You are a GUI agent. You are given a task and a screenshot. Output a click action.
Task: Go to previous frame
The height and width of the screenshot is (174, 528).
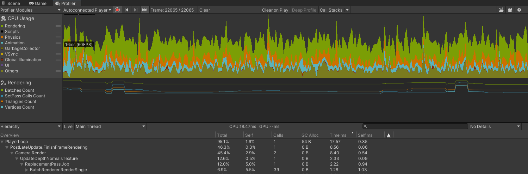(x=126, y=10)
